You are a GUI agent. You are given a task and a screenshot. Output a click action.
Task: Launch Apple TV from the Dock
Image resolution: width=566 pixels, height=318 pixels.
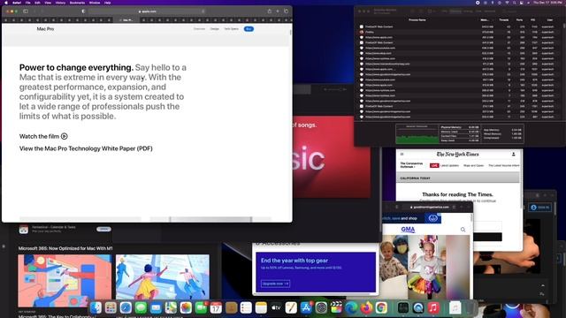pos(276,307)
